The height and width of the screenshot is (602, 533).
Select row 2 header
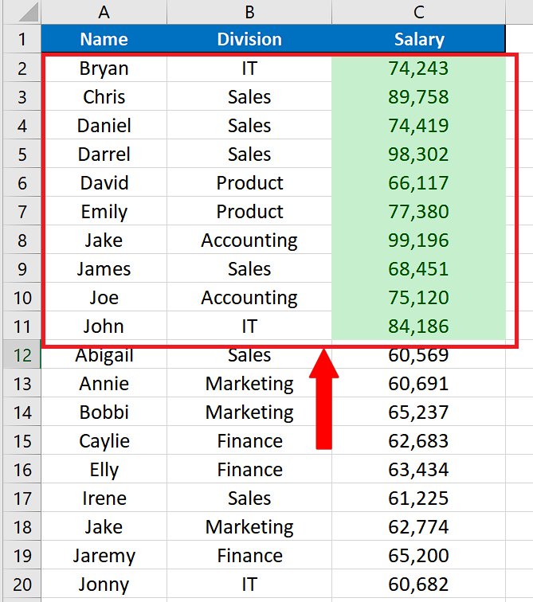[22, 68]
